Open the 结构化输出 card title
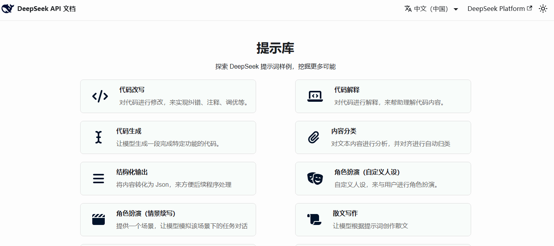Viewport: 554px width, 246px height. click(x=132, y=172)
